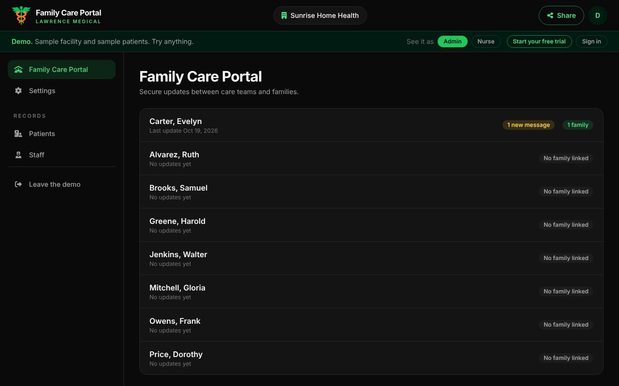The height and width of the screenshot is (386, 619).
Task: Click No family linked badge for Owens, Frank
Action: pyautogui.click(x=566, y=325)
